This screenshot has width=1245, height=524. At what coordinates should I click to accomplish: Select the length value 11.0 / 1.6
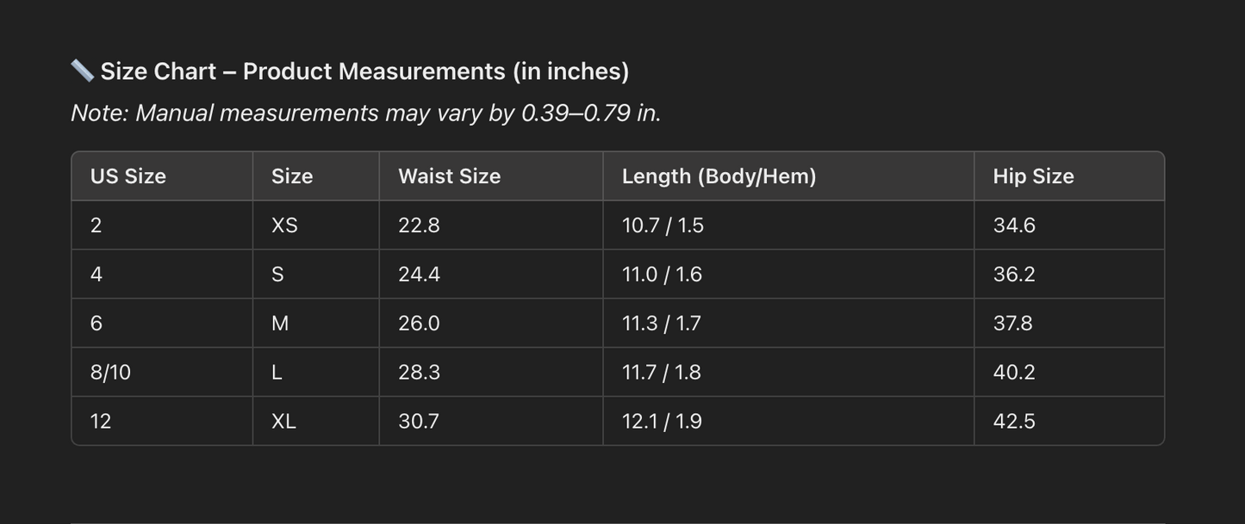[662, 274]
